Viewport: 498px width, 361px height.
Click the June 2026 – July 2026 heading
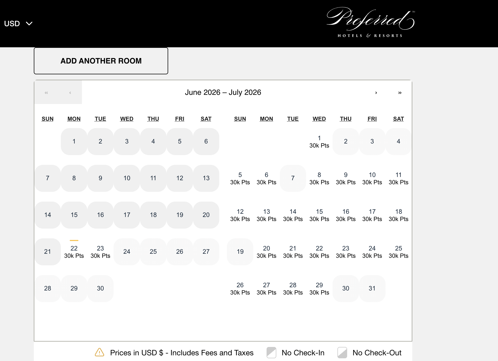(223, 92)
